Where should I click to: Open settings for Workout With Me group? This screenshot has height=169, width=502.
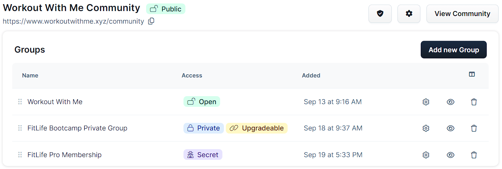click(x=426, y=102)
